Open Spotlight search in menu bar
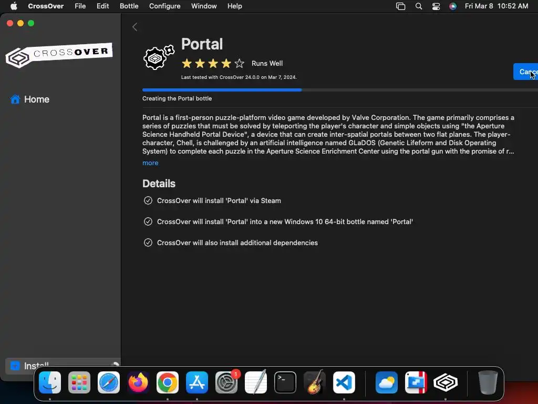Screen dimensions: 538x404 [x=419, y=6]
